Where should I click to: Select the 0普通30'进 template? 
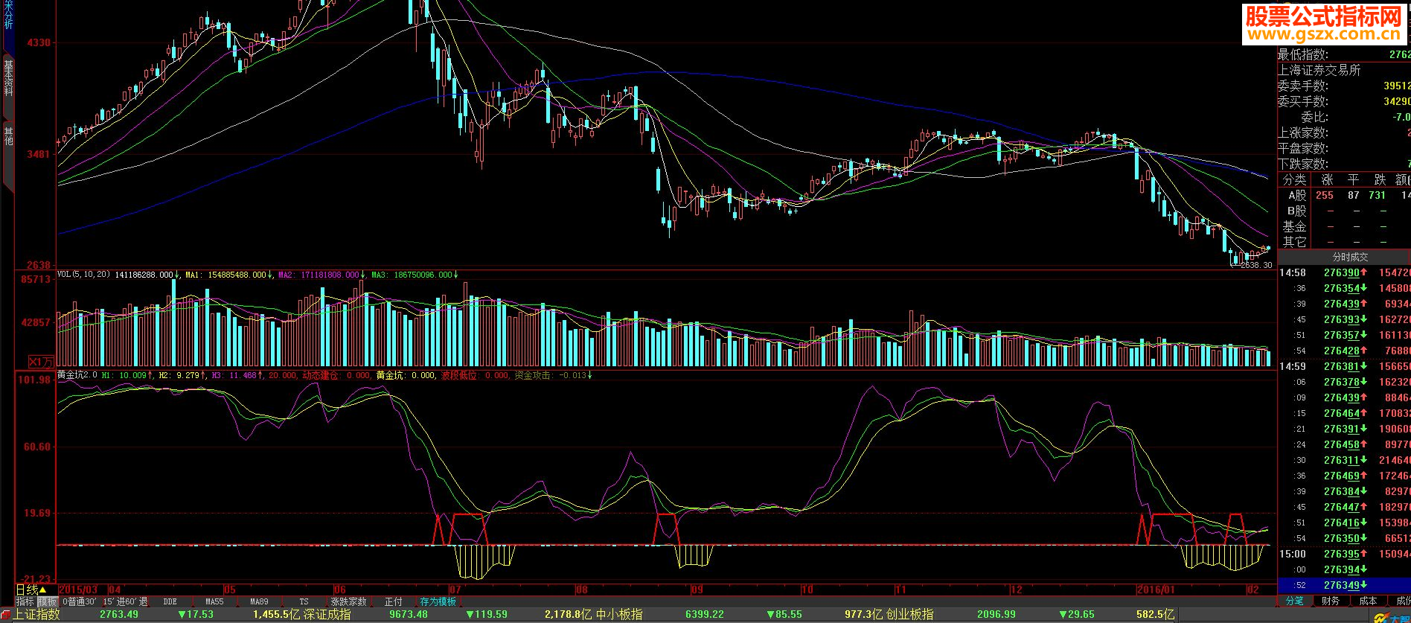[x=79, y=601]
